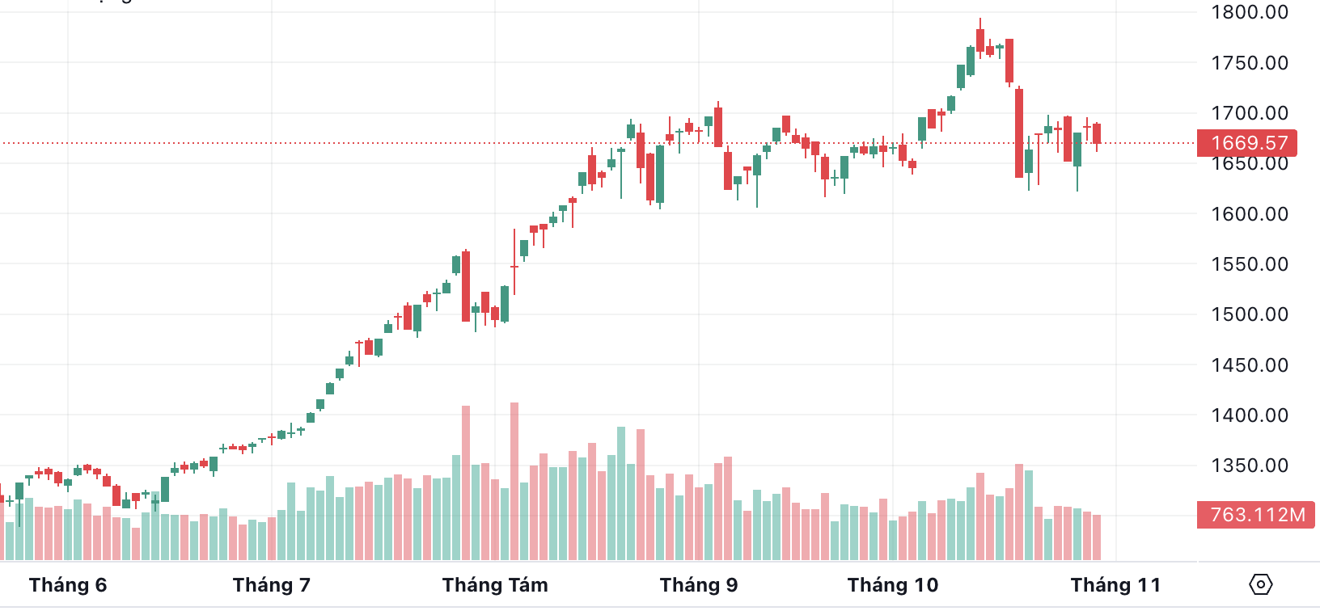Select the Tháng 7 time axis label
The width and height of the screenshot is (1320, 611).
tap(272, 585)
